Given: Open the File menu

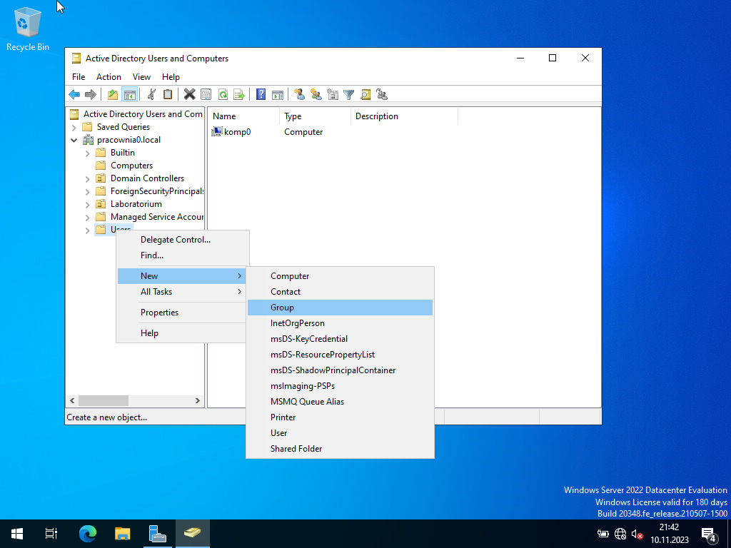Looking at the screenshot, I should coord(79,77).
